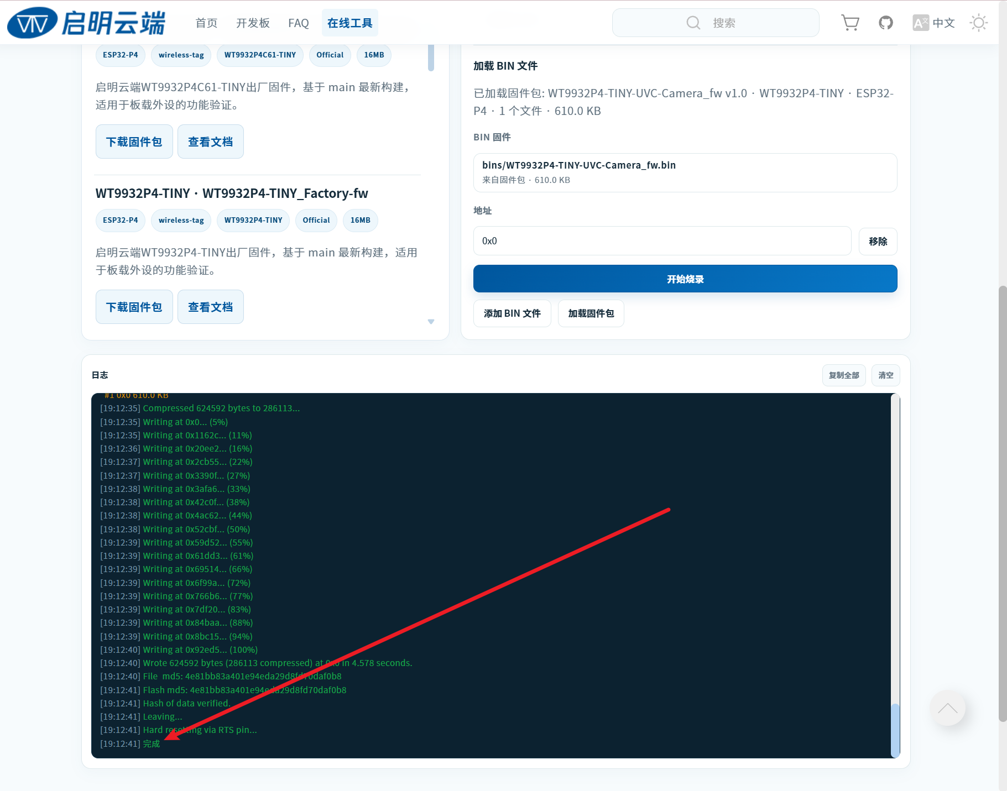Click the 'BIN 固件' label
1007x791 pixels.
tap(492, 137)
